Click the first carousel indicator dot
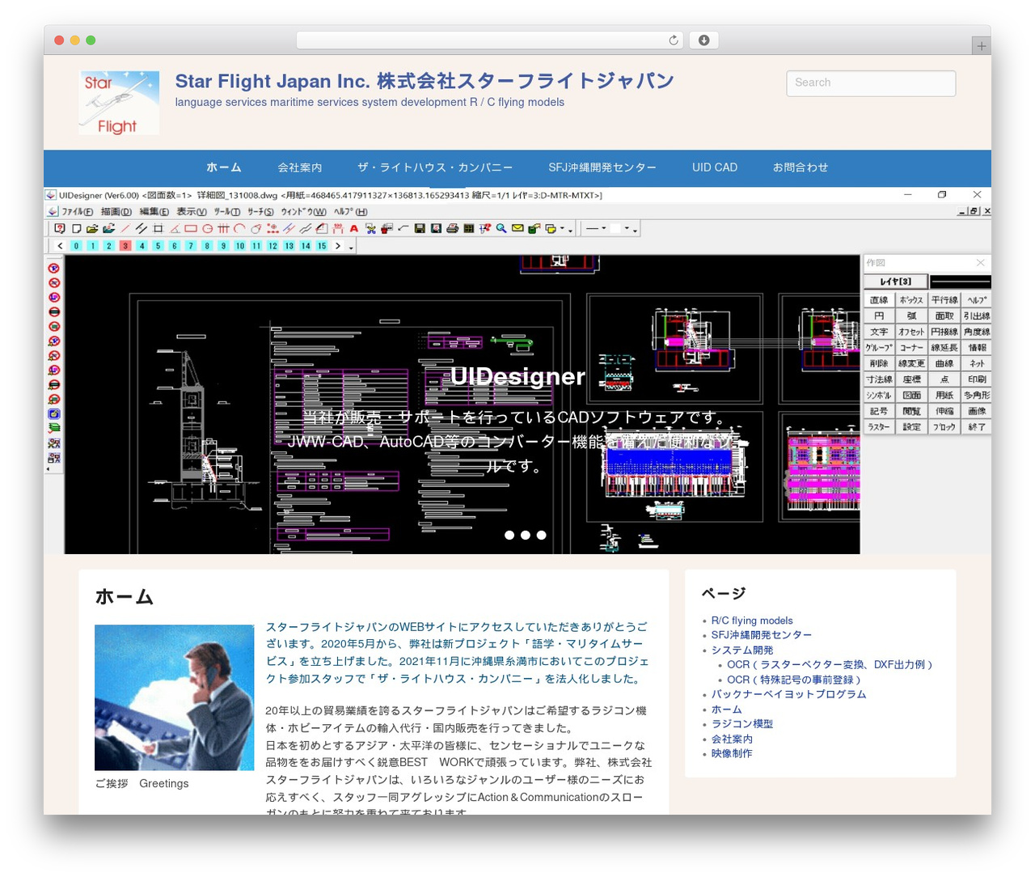 509,535
